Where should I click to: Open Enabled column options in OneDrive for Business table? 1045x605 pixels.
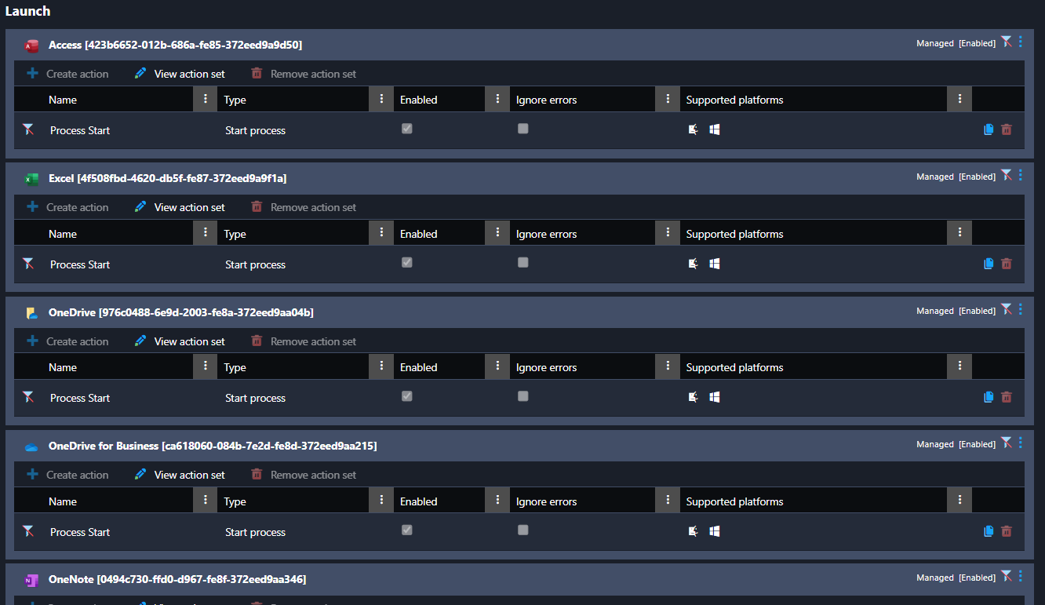(x=497, y=501)
